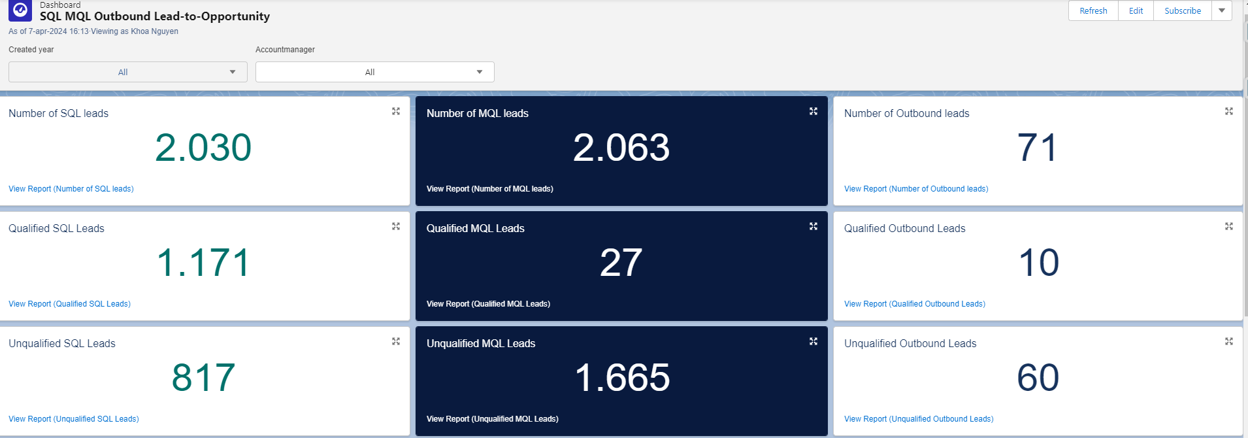This screenshot has height=438, width=1248.
Task: Click the Edit dashboard button
Action: coord(1136,10)
